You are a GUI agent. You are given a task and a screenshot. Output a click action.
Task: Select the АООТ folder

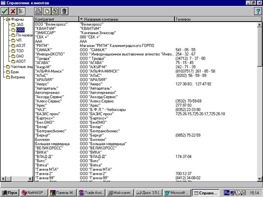(18, 61)
